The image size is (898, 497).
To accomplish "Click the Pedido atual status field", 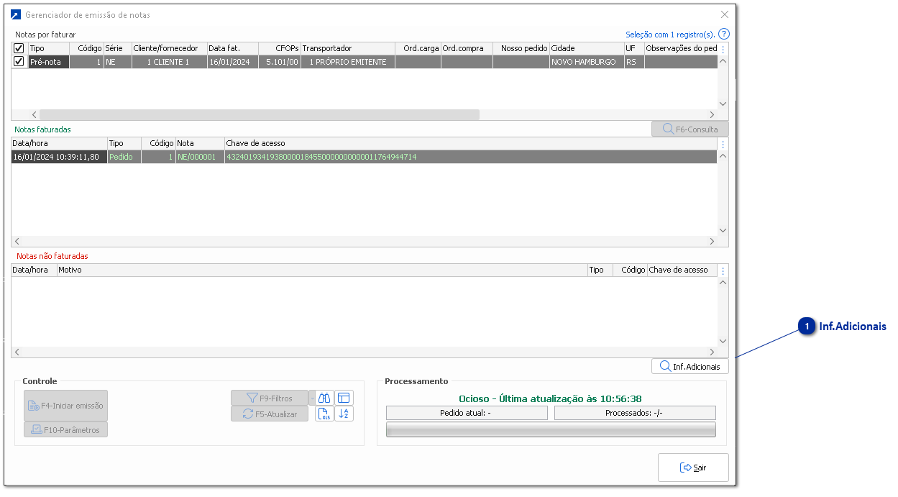I will coord(467,413).
